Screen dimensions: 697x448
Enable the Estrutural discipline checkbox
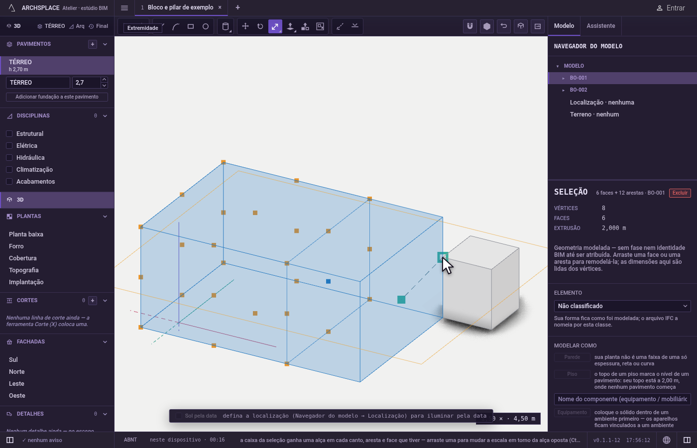click(x=9, y=134)
